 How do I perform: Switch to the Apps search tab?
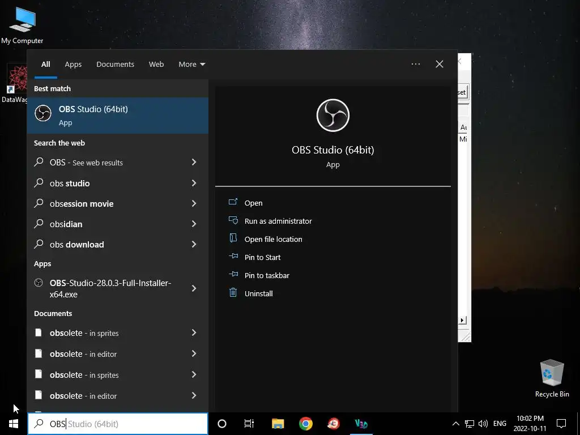coord(73,65)
